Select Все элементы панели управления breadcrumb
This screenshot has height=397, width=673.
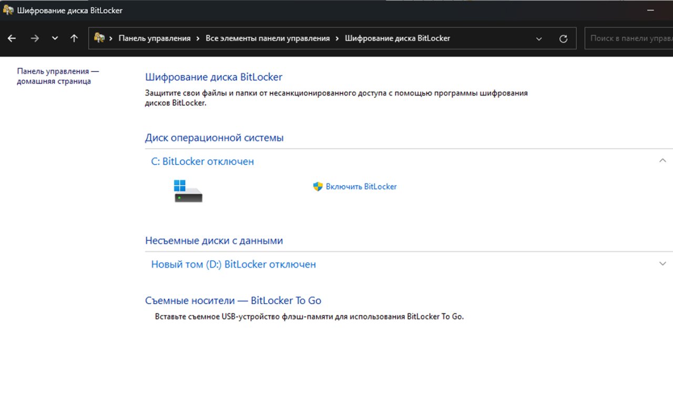click(x=267, y=38)
